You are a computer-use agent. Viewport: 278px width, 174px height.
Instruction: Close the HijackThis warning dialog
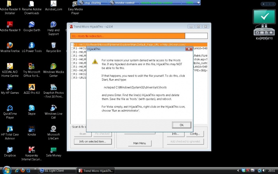(x=189, y=49)
